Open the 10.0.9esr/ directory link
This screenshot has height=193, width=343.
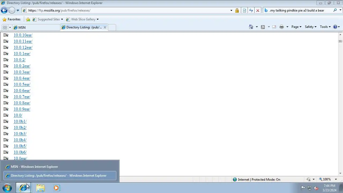coord(22,109)
